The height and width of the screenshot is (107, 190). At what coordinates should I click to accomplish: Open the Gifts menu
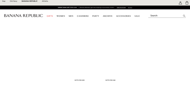point(50,16)
